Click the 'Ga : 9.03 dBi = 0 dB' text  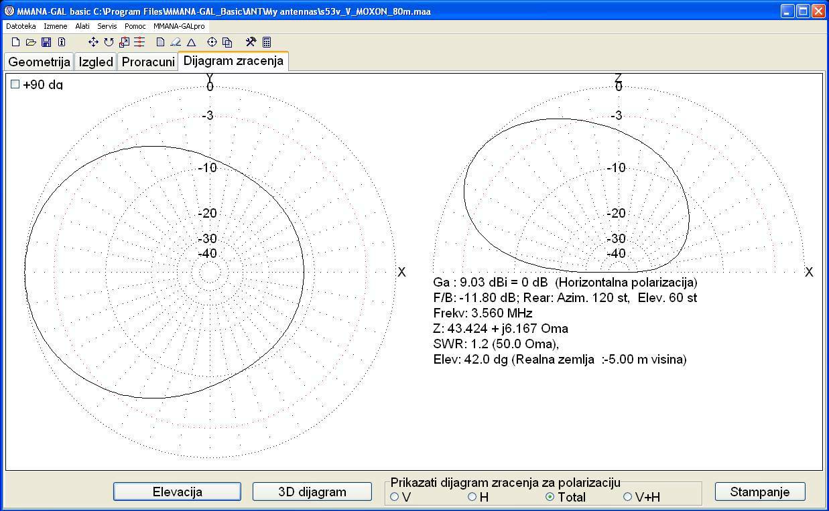pos(491,283)
